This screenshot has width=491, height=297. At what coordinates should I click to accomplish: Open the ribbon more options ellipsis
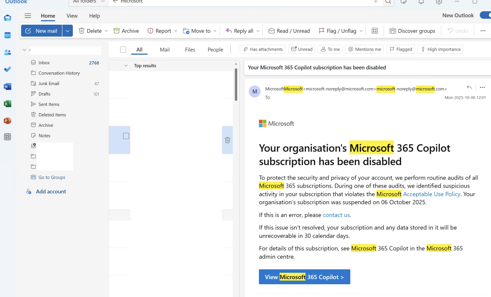click(x=483, y=31)
